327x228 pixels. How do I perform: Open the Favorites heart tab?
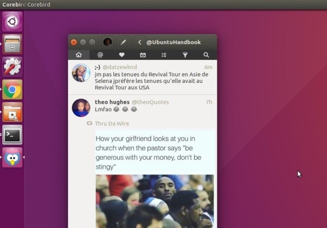(122, 55)
